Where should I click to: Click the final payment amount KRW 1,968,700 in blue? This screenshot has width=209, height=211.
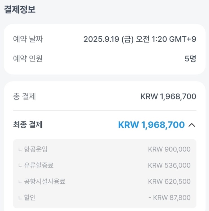pos(151,125)
